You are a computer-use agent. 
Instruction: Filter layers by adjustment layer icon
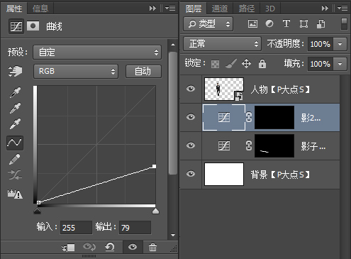tap(269, 23)
